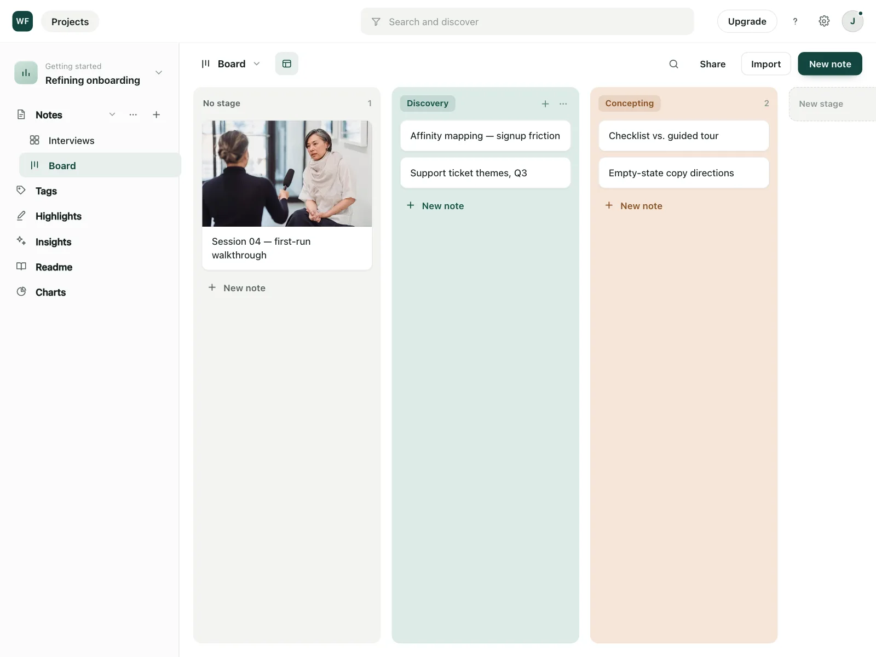Add New note in Discovery column
Screen dimensions: 876x657
click(x=435, y=206)
